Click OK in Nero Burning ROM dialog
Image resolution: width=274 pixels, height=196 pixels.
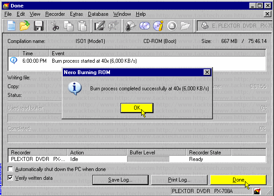pos(137,108)
